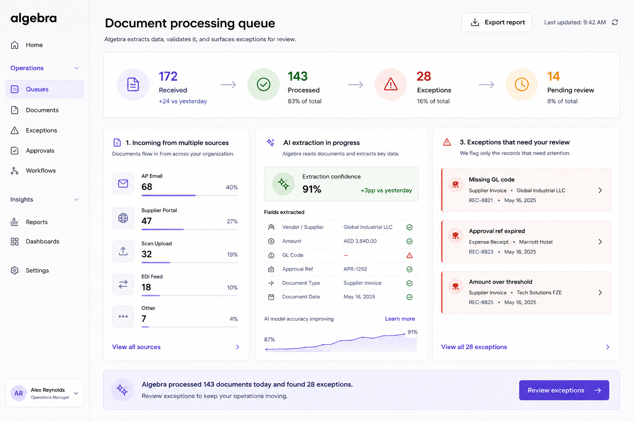Image resolution: width=634 pixels, height=422 pixels.
Task: Click the Approval ref expired alert icon
Action: click(455, 236)
